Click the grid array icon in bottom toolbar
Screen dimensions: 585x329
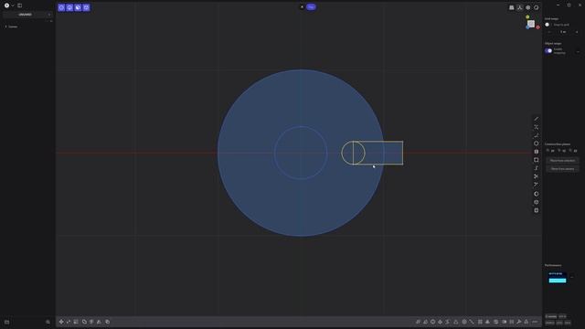pos(480,322)
